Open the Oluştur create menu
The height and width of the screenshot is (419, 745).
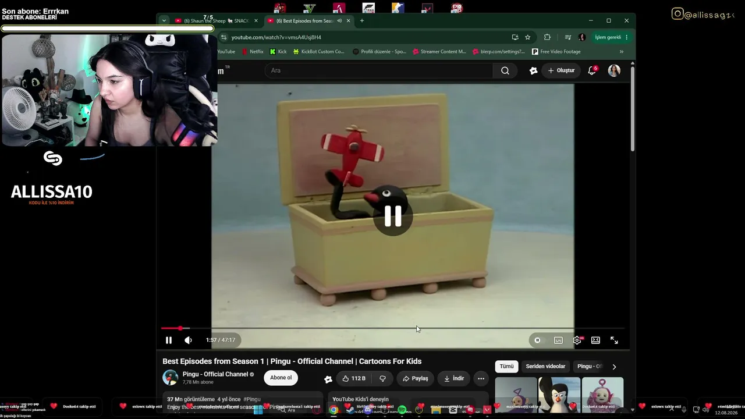pyautogui.click(x=561, y=70)
